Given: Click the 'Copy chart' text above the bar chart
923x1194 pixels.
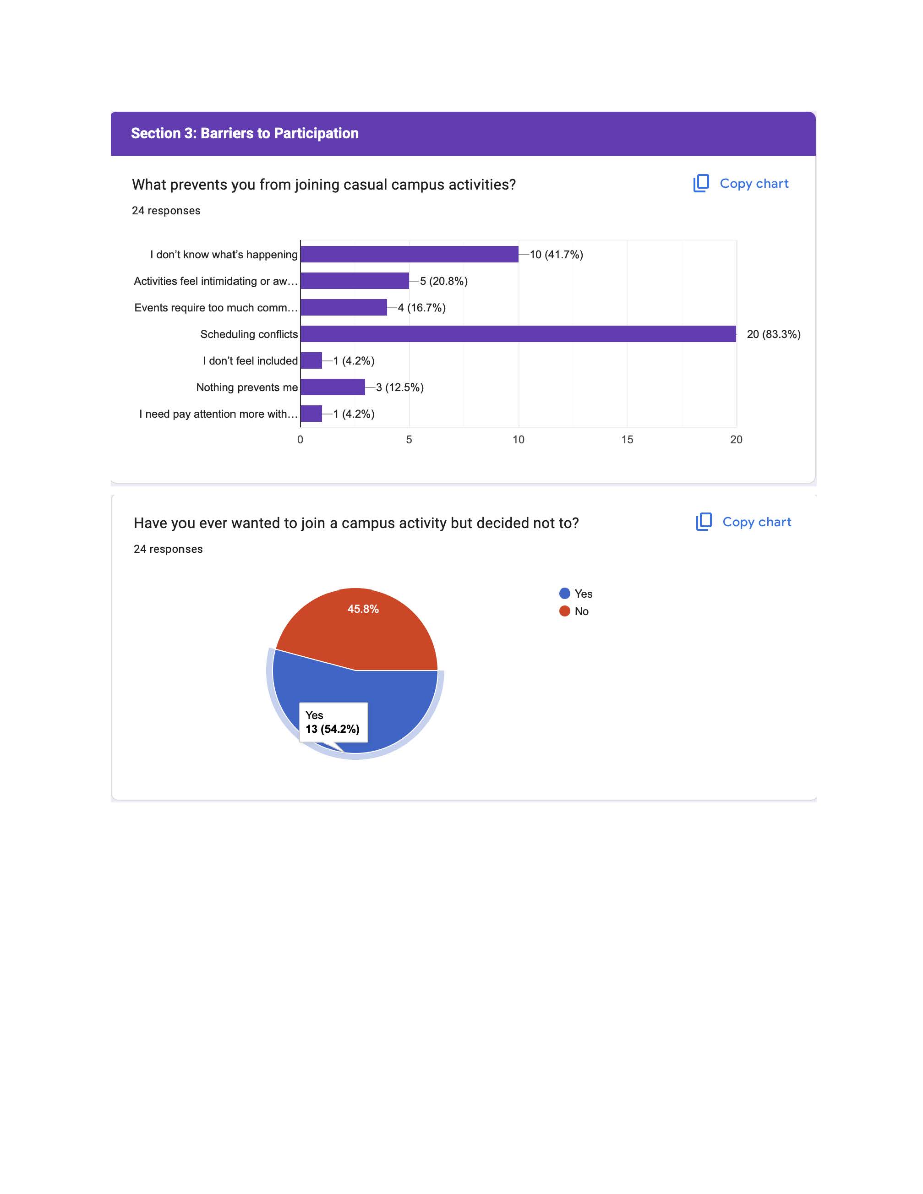Looking at the screenshot, I should tap(754, 184).
